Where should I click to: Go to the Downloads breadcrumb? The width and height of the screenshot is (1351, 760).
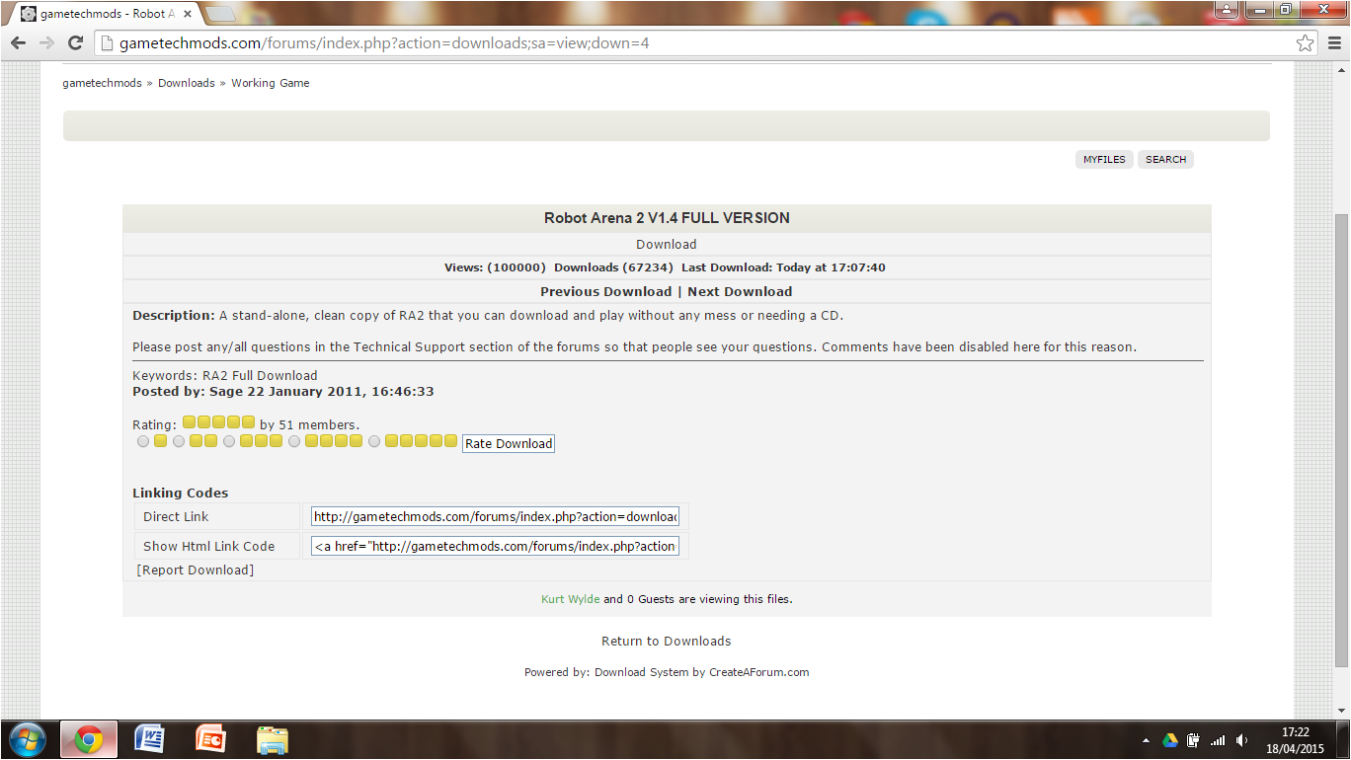pyautogui.click(x=187, y=83)
